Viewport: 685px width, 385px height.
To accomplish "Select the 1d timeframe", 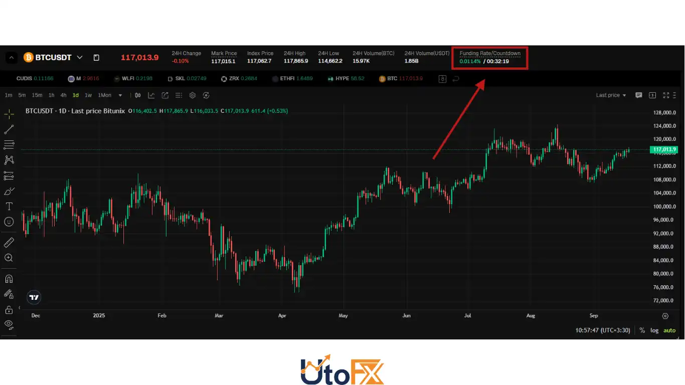I will click(x=76, y=95).
